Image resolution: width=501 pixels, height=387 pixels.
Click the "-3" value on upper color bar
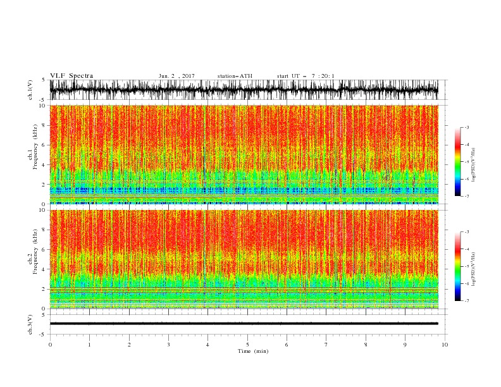[467, 127]
